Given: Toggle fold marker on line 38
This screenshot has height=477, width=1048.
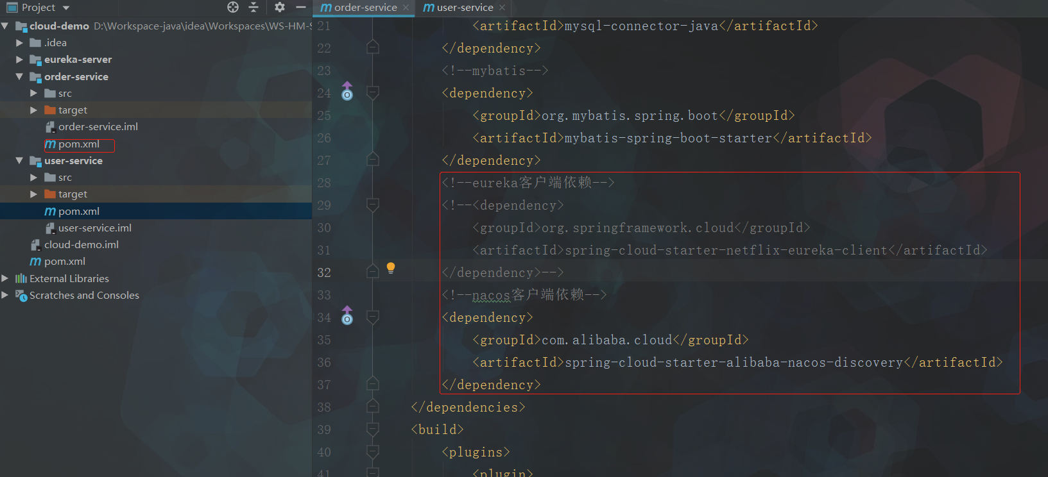Looking at the screenshot, I should pyautogui.click(x=372, y=406).
